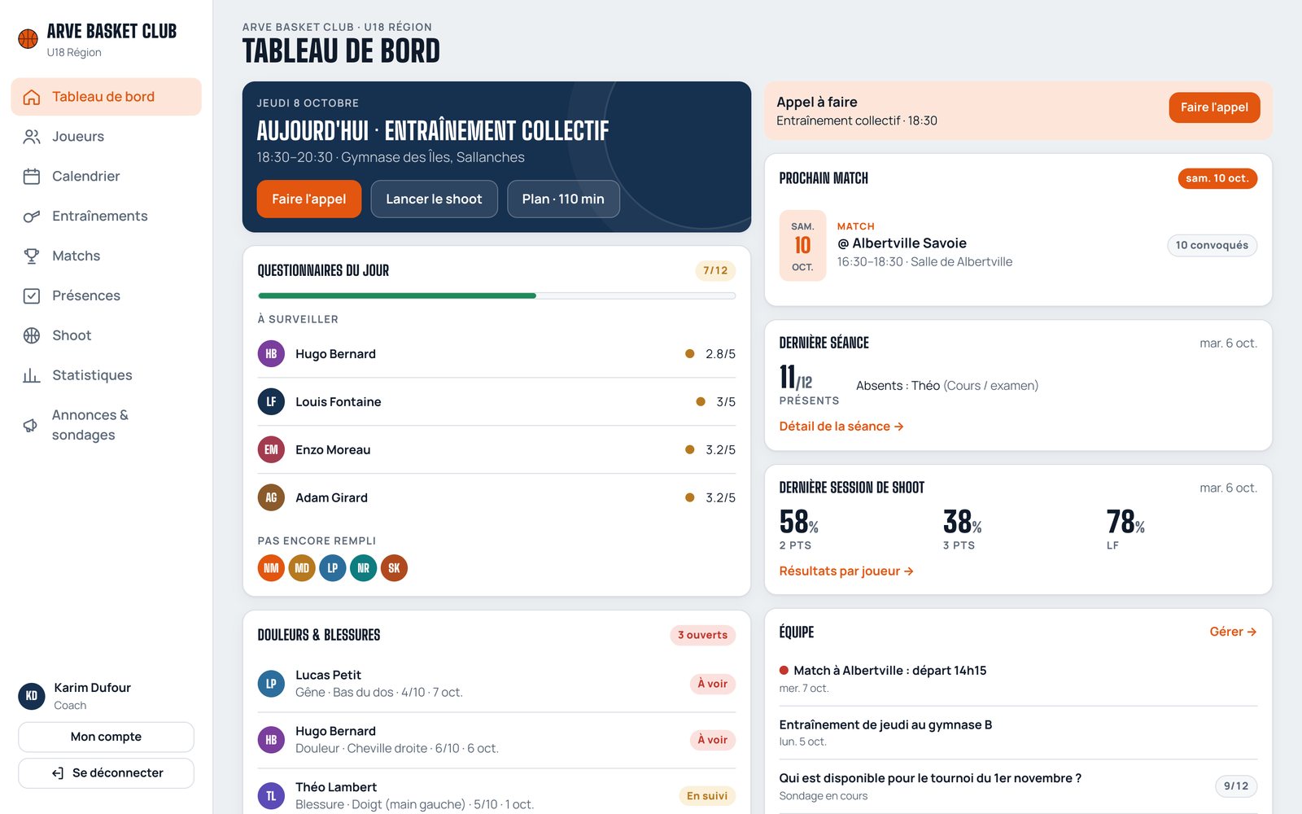
Task: Click Gérer link in Équipe card
Action: (x=1233, y=632)
